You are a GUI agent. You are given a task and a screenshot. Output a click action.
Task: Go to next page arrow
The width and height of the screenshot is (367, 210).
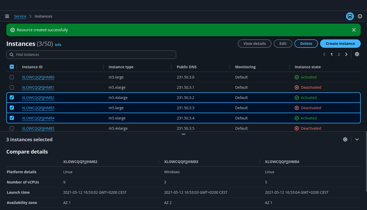click(346, 54)
